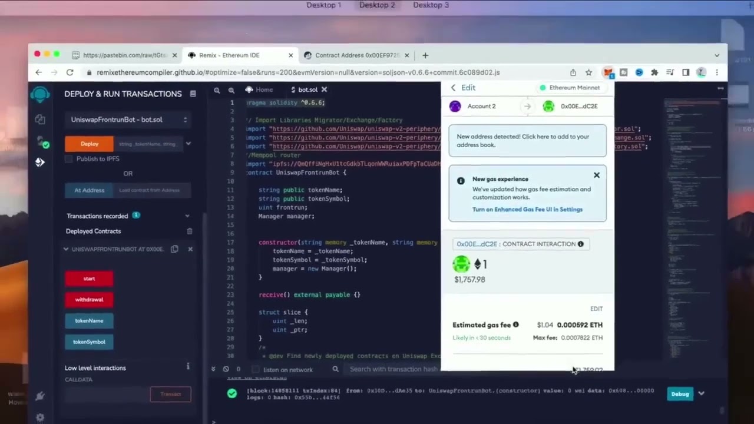Collapse the UNISWAPFRONTRUNBOT deployed contract
Viewport: 754px width, 424px height.
click(x=66, y=249)
